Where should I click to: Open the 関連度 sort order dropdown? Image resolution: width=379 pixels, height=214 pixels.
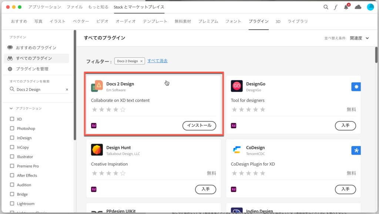tap(359, 38)
